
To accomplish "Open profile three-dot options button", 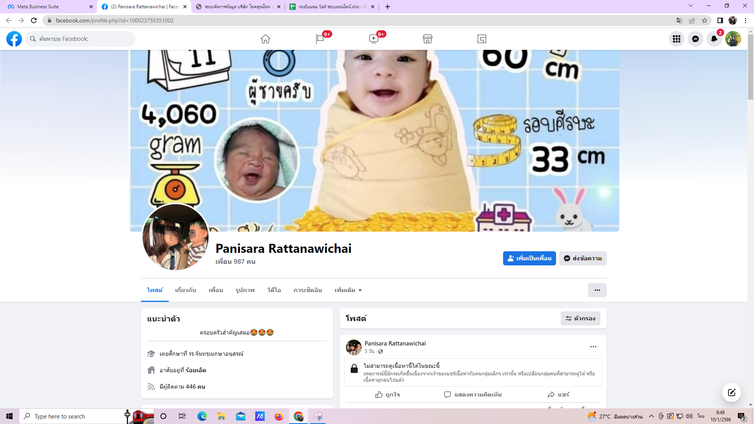I will (x=597, y=290).
